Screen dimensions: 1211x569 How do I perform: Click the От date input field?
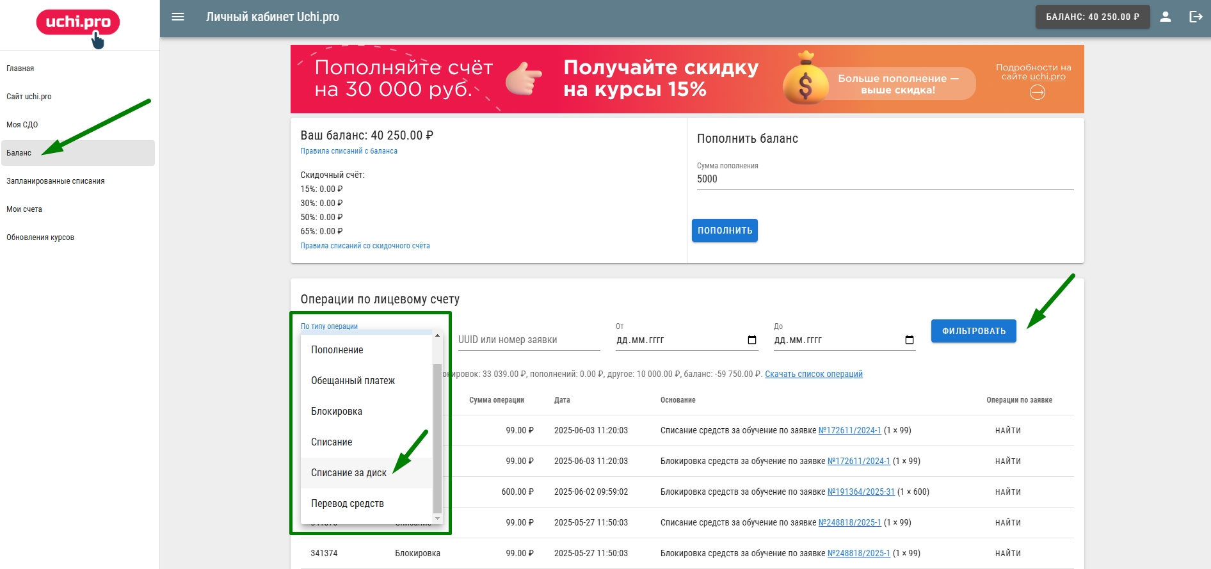tap(687, 340)
